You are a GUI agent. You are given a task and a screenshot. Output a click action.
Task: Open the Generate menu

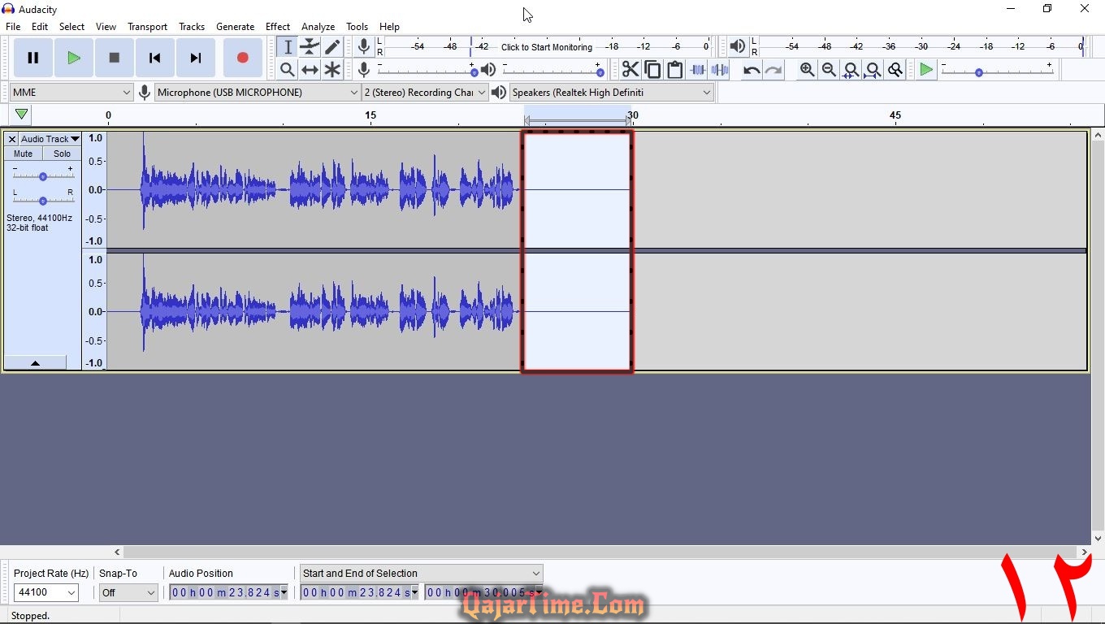click(x=235, y=27)
